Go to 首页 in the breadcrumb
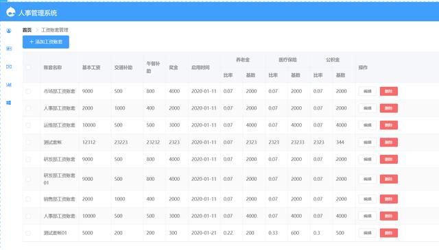 click(x=27, y=30)
